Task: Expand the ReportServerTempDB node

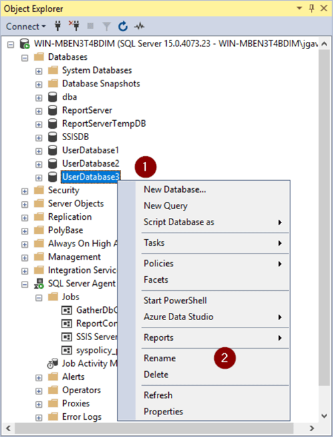Action: click(x=39, y=125)
